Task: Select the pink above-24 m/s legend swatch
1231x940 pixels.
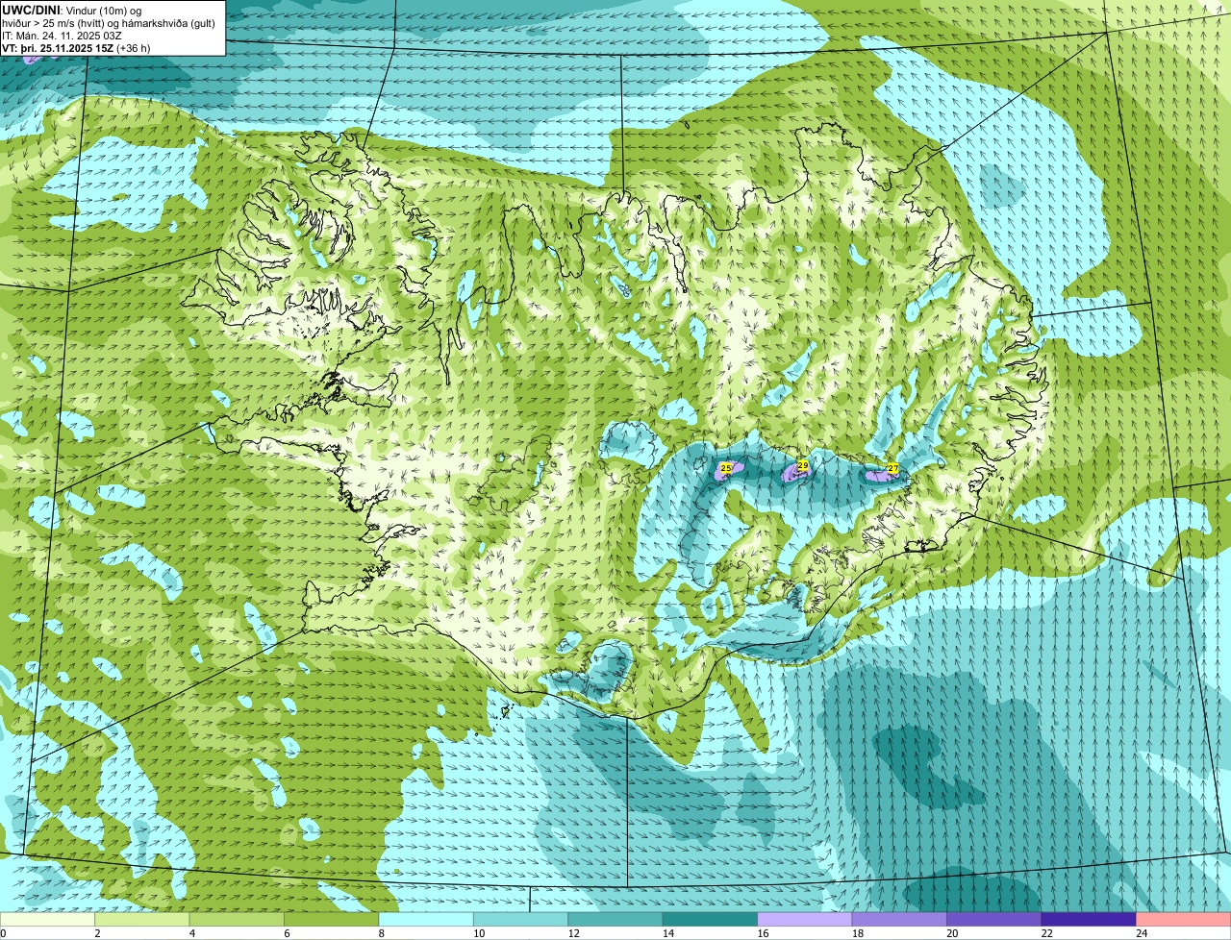Action: click(x=1184, y=919)
